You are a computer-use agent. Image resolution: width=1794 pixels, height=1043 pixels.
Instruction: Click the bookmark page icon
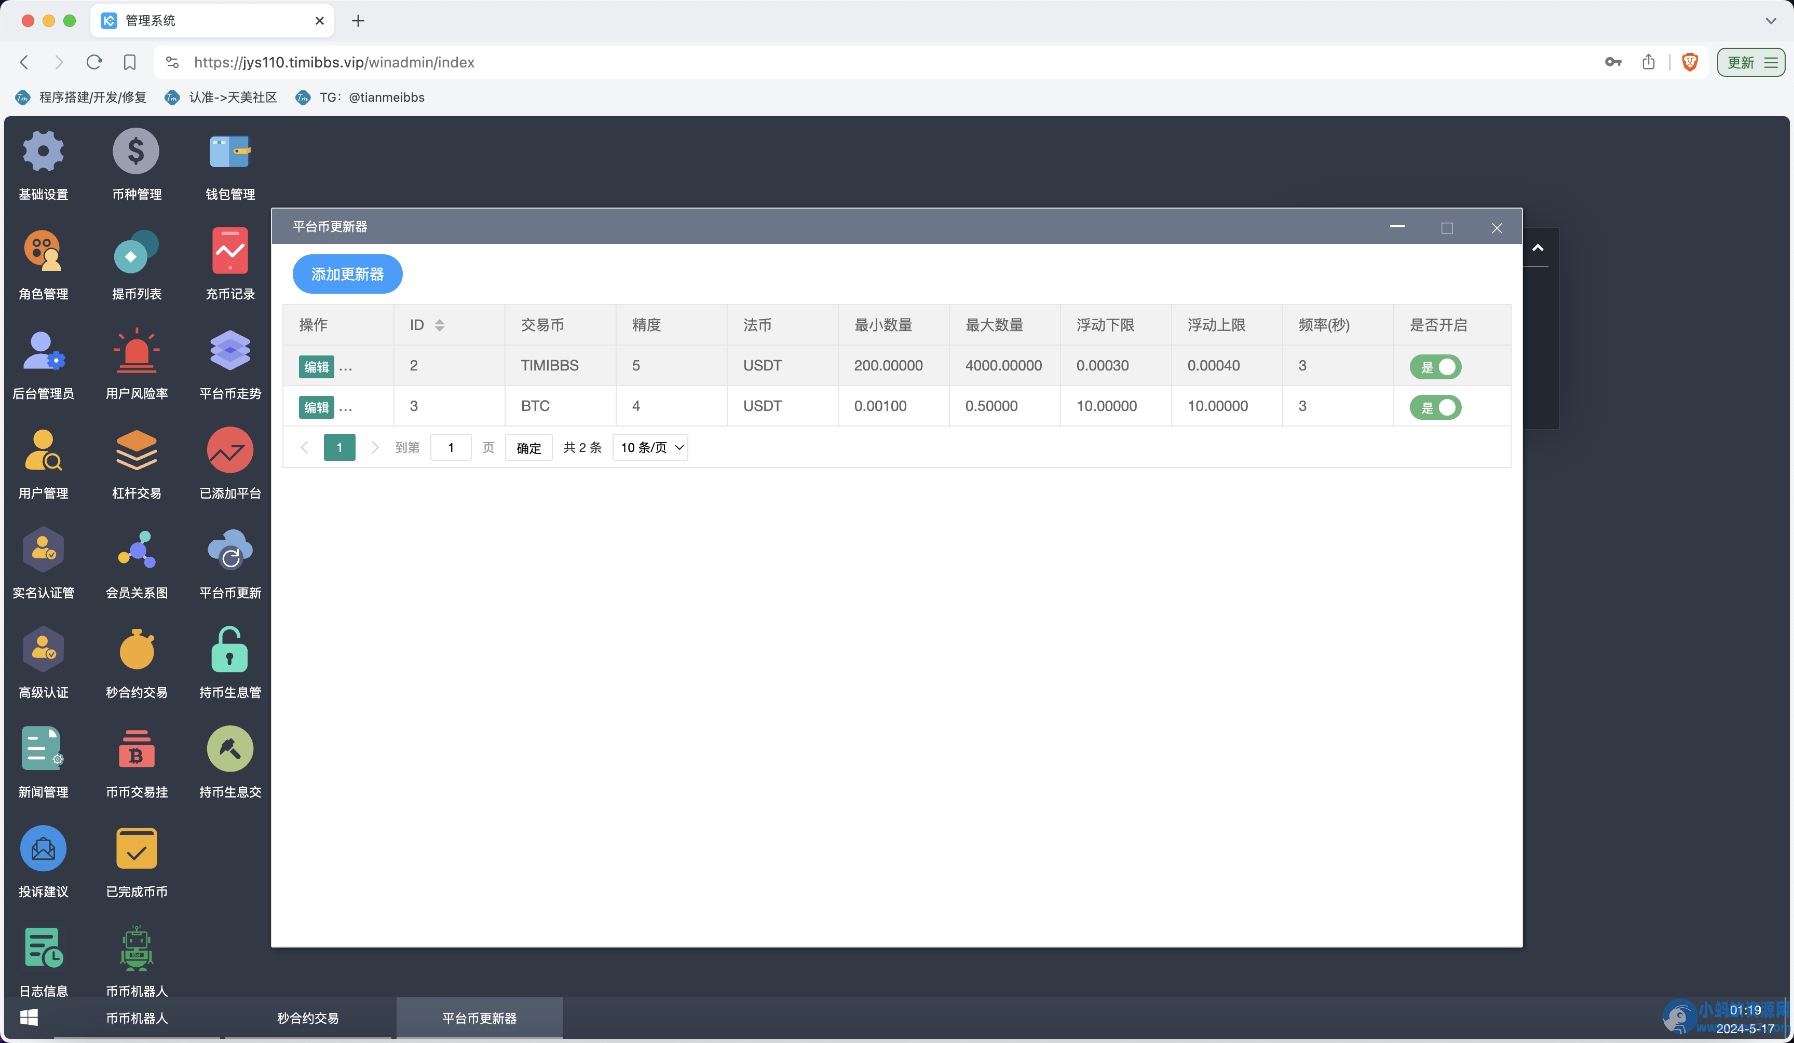[129, 63]
